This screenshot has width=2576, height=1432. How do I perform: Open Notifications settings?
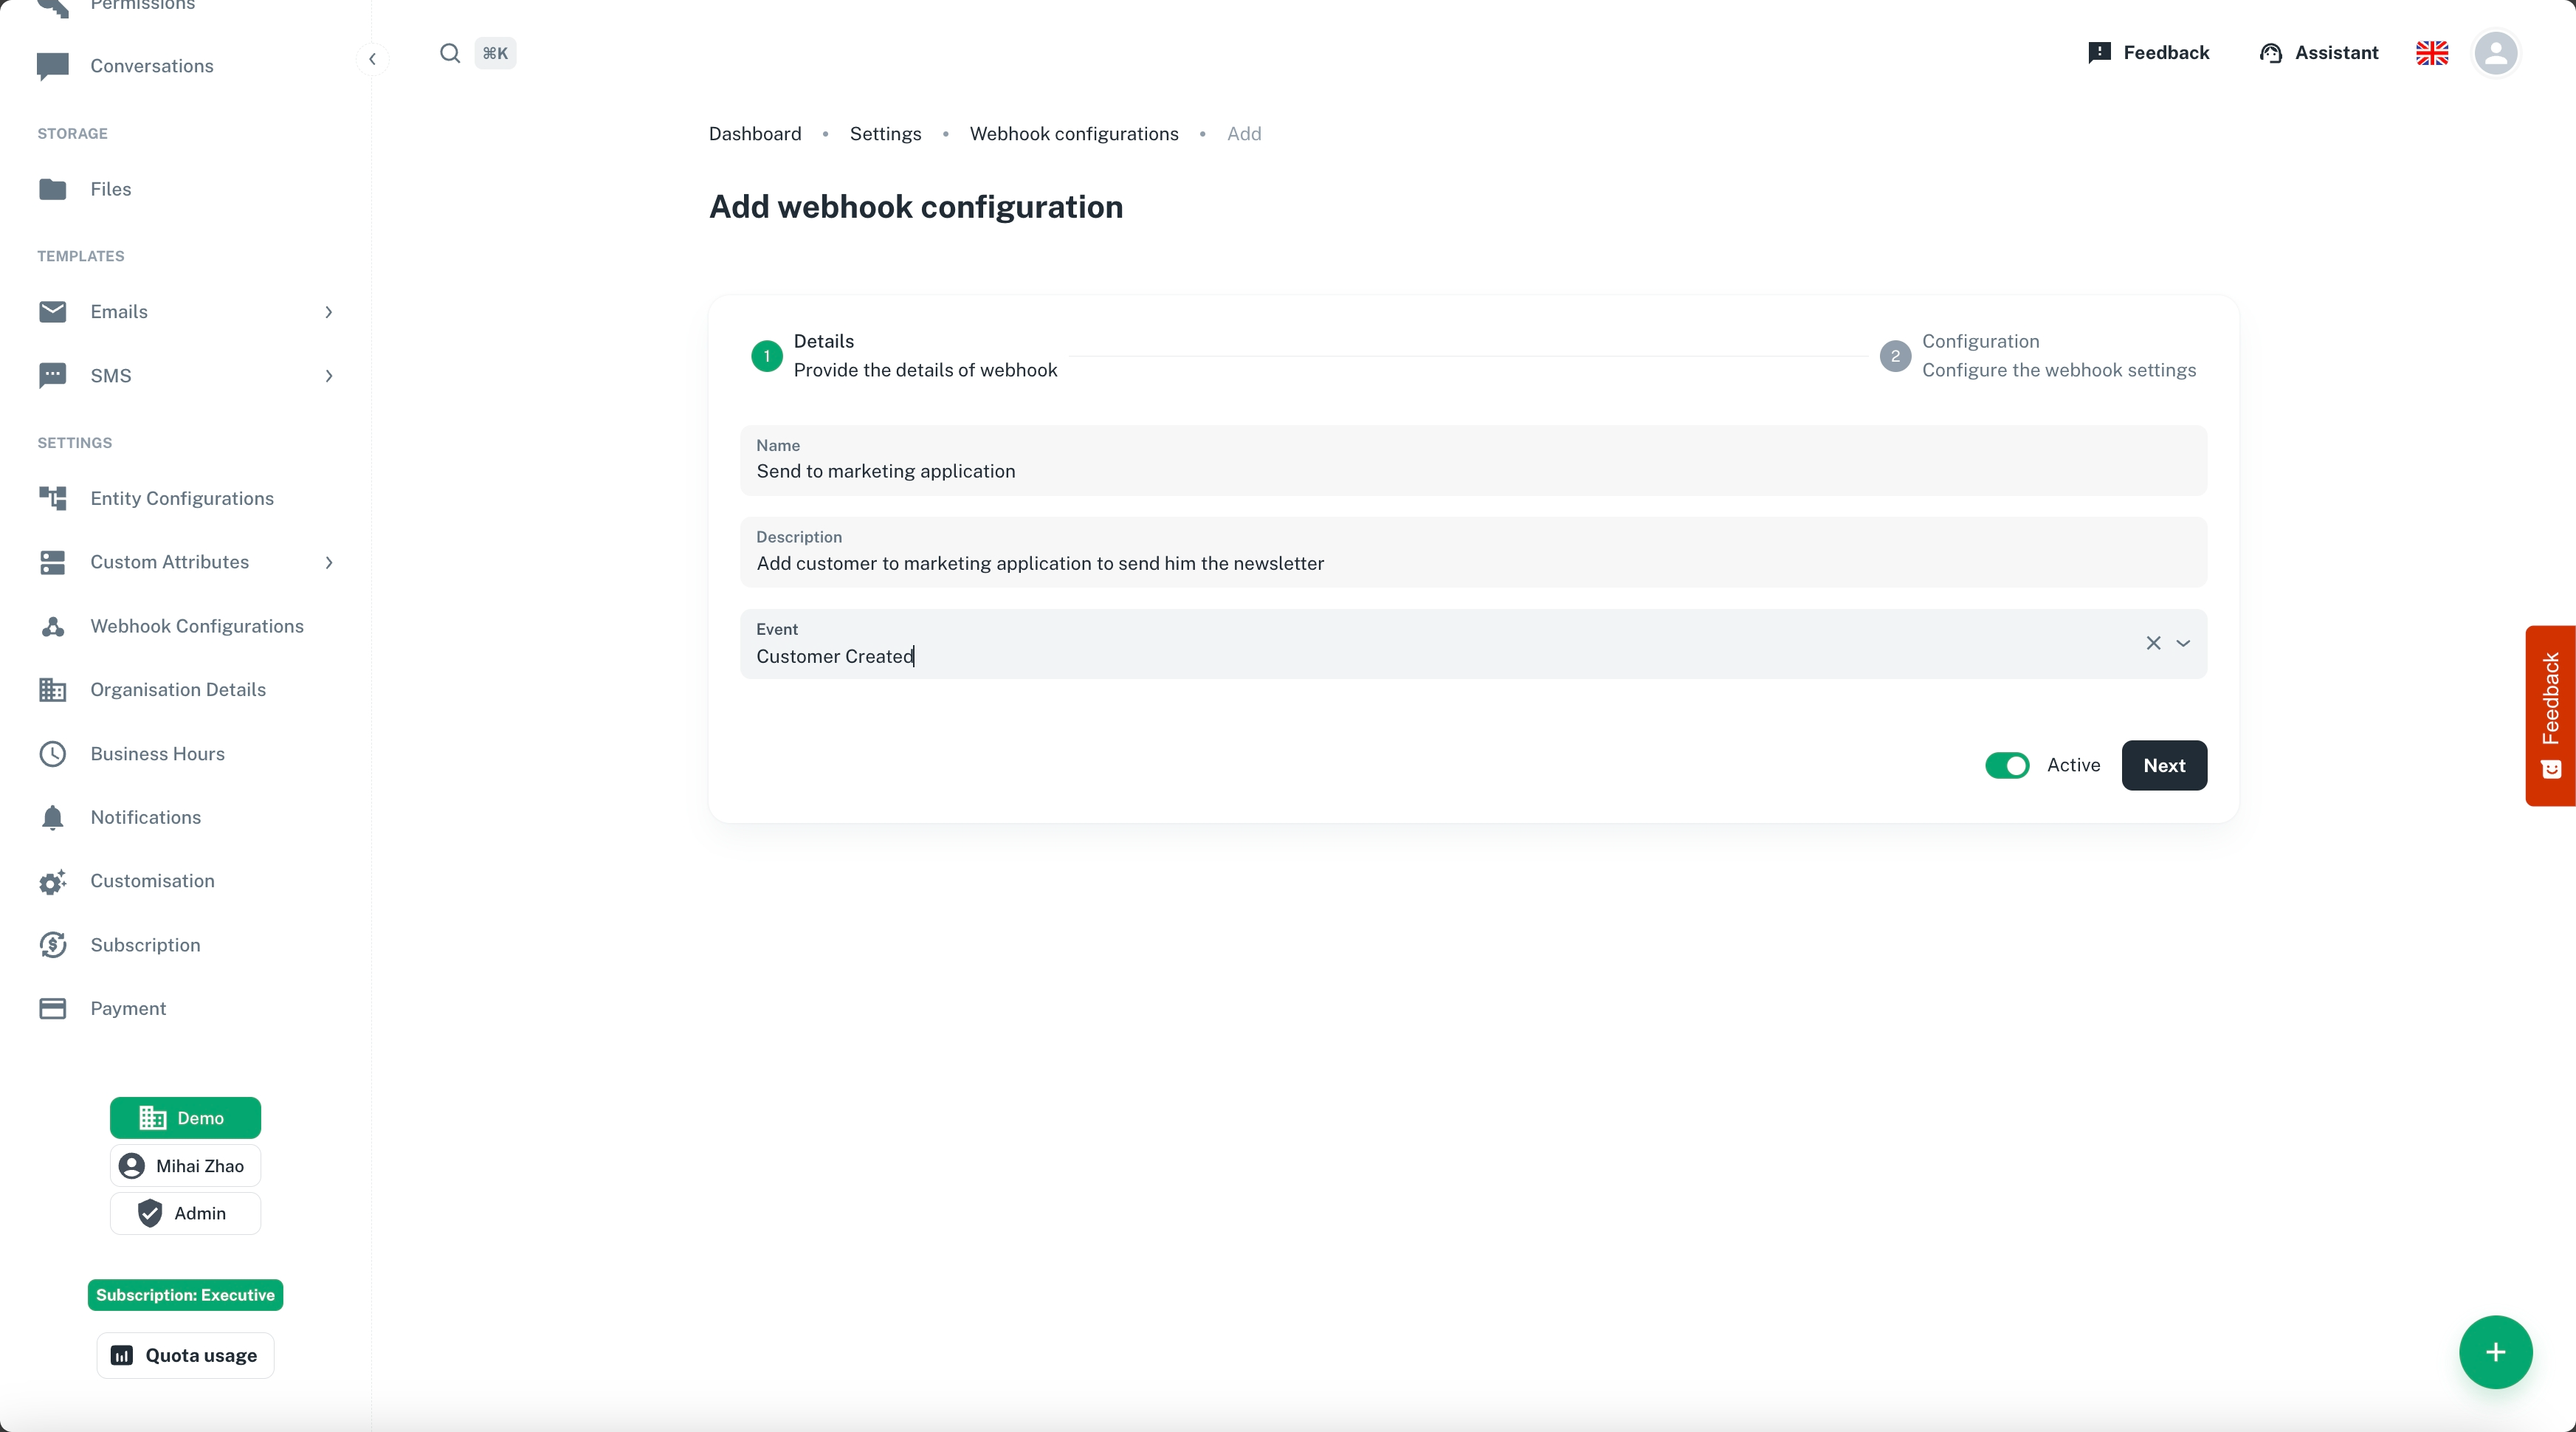point(145,817)
